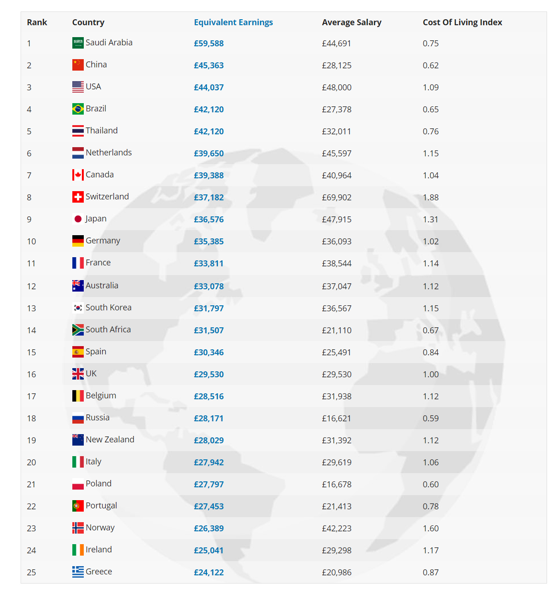Click the South Korea flag icon
Image resolution: width=553 pixels, height=601 pixels.
(78, 308)
